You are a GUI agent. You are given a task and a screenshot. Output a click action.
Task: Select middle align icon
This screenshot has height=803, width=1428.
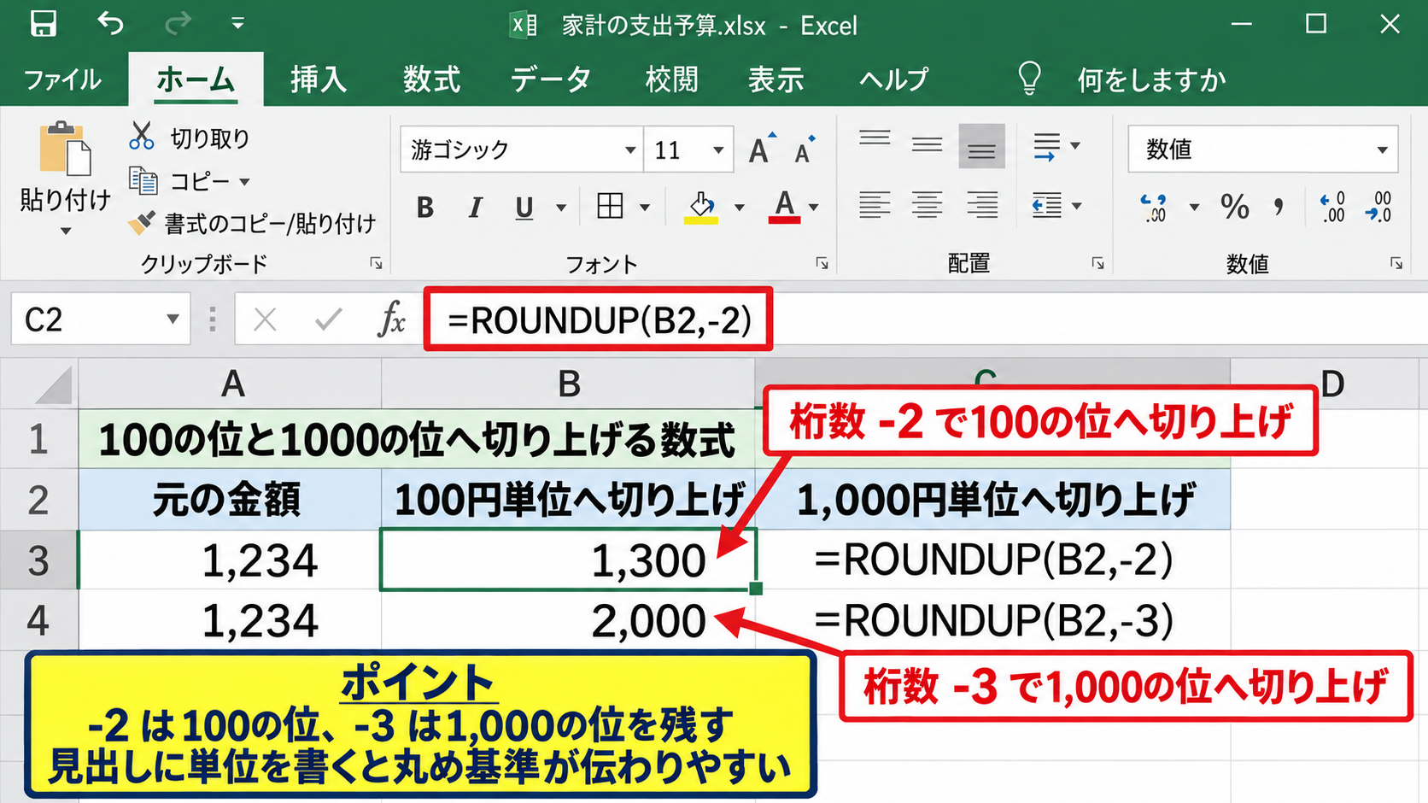[927, 145]
